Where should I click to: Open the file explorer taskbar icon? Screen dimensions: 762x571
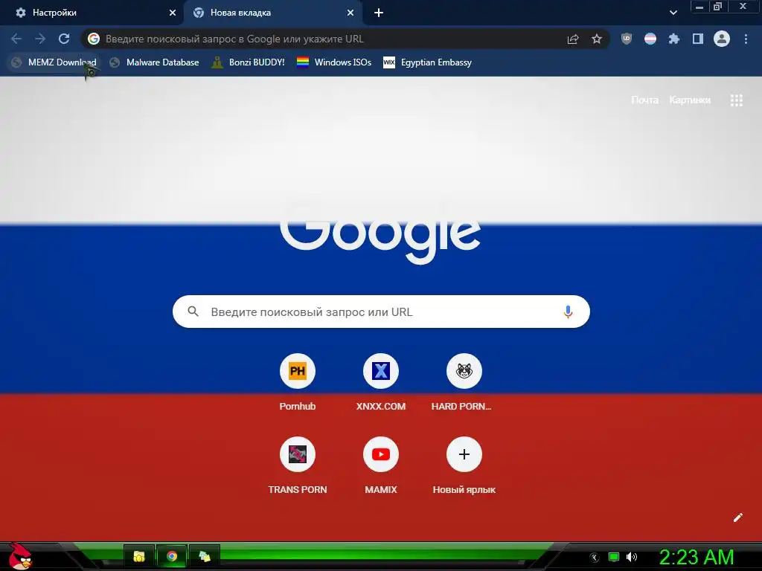139,556
